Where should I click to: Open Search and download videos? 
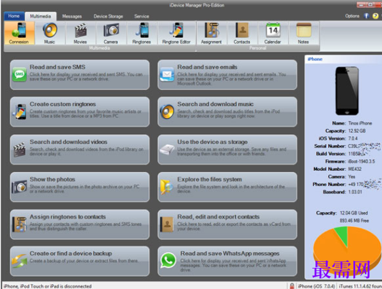point(80,150)
